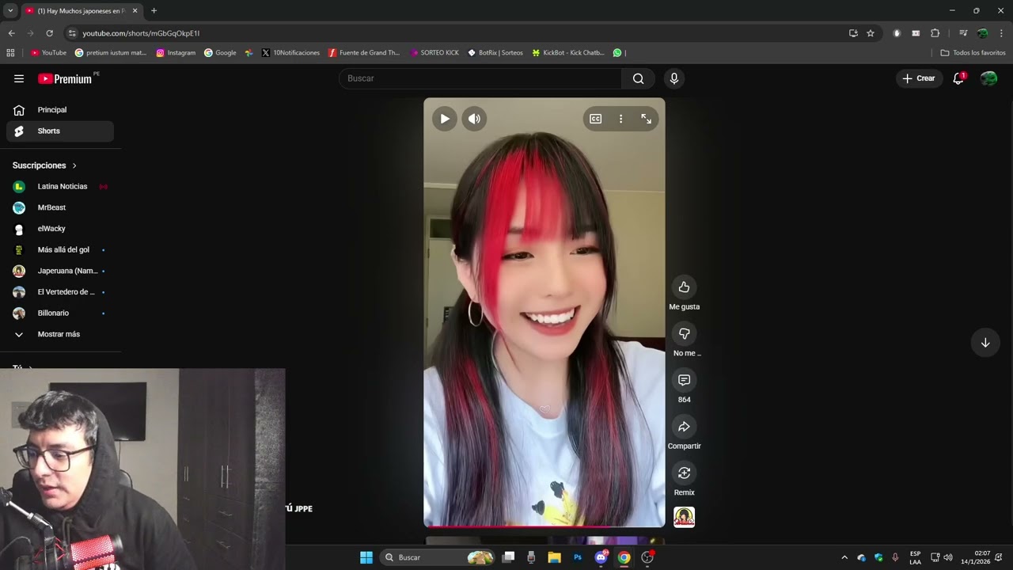Open Chrome extensions puzzle icon
Screen dimensions: 1013x570
[x=935, y=33]
